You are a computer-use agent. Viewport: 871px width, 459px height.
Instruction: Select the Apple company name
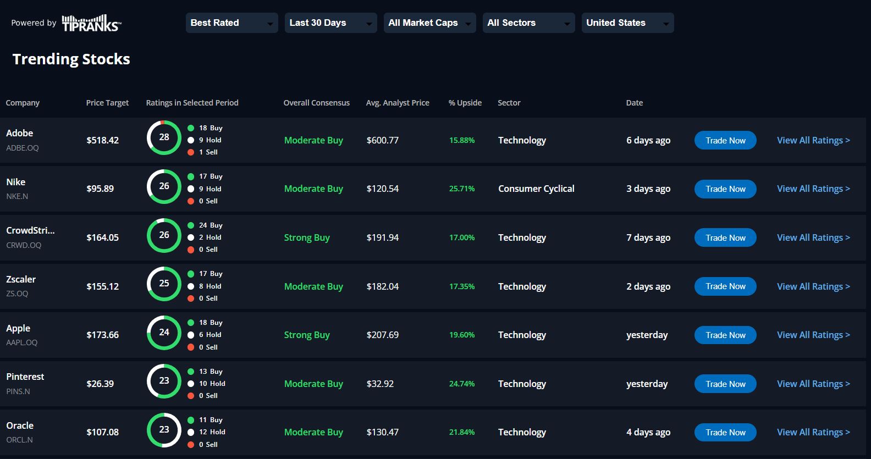[18, 328]
